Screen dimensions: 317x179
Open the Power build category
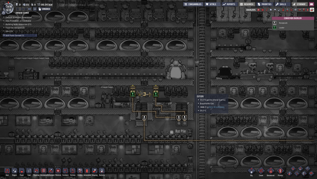point(22,171)
